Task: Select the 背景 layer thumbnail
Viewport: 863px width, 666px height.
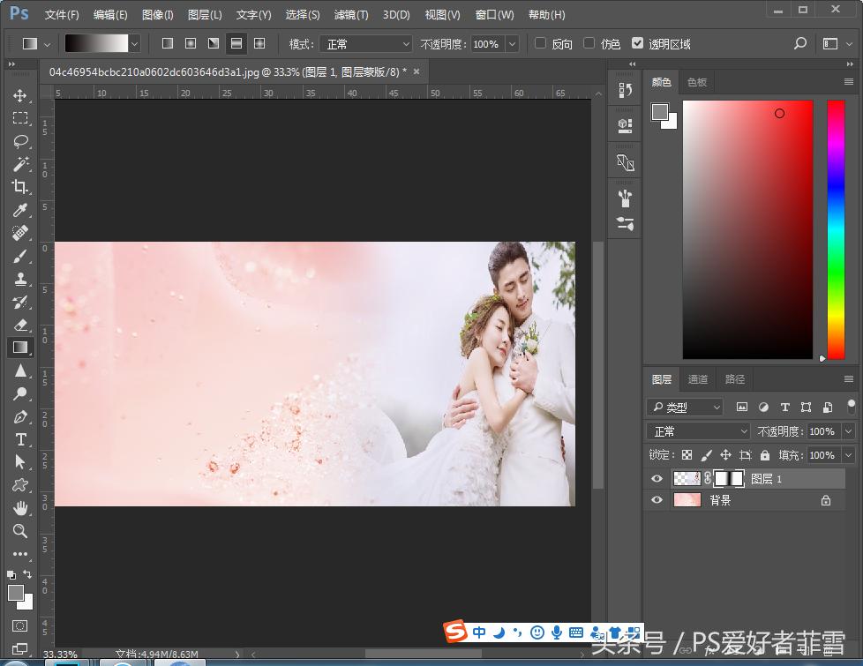Action: click(x=687, y=500)
